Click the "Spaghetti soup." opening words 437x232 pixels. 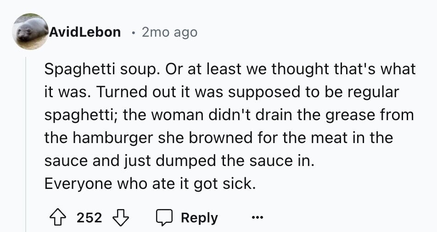[102, 69]
